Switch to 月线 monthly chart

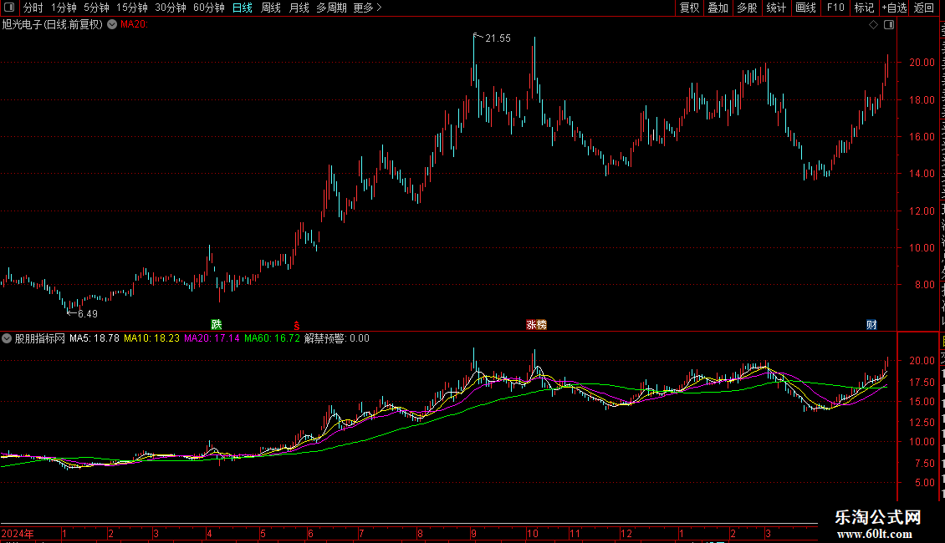[299, 8]
